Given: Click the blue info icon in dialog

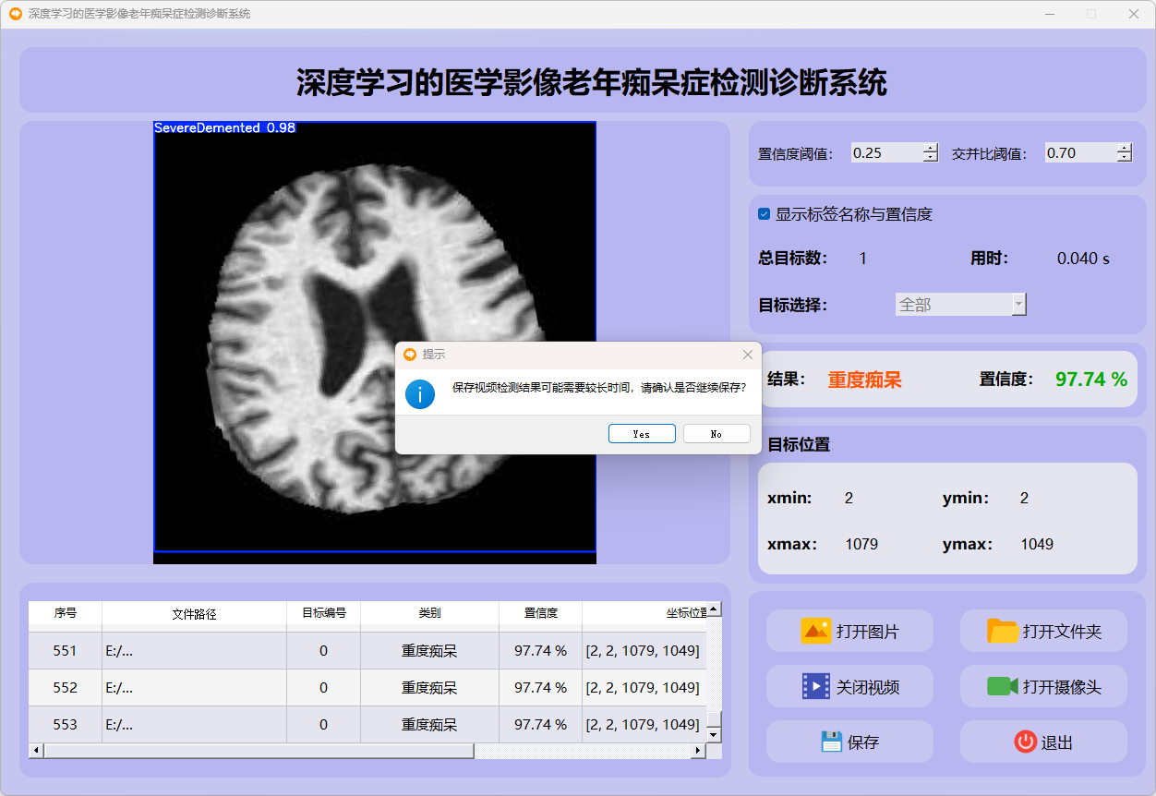Looking at the screenshot, I should pyautogui.click(x=420, y=394).
